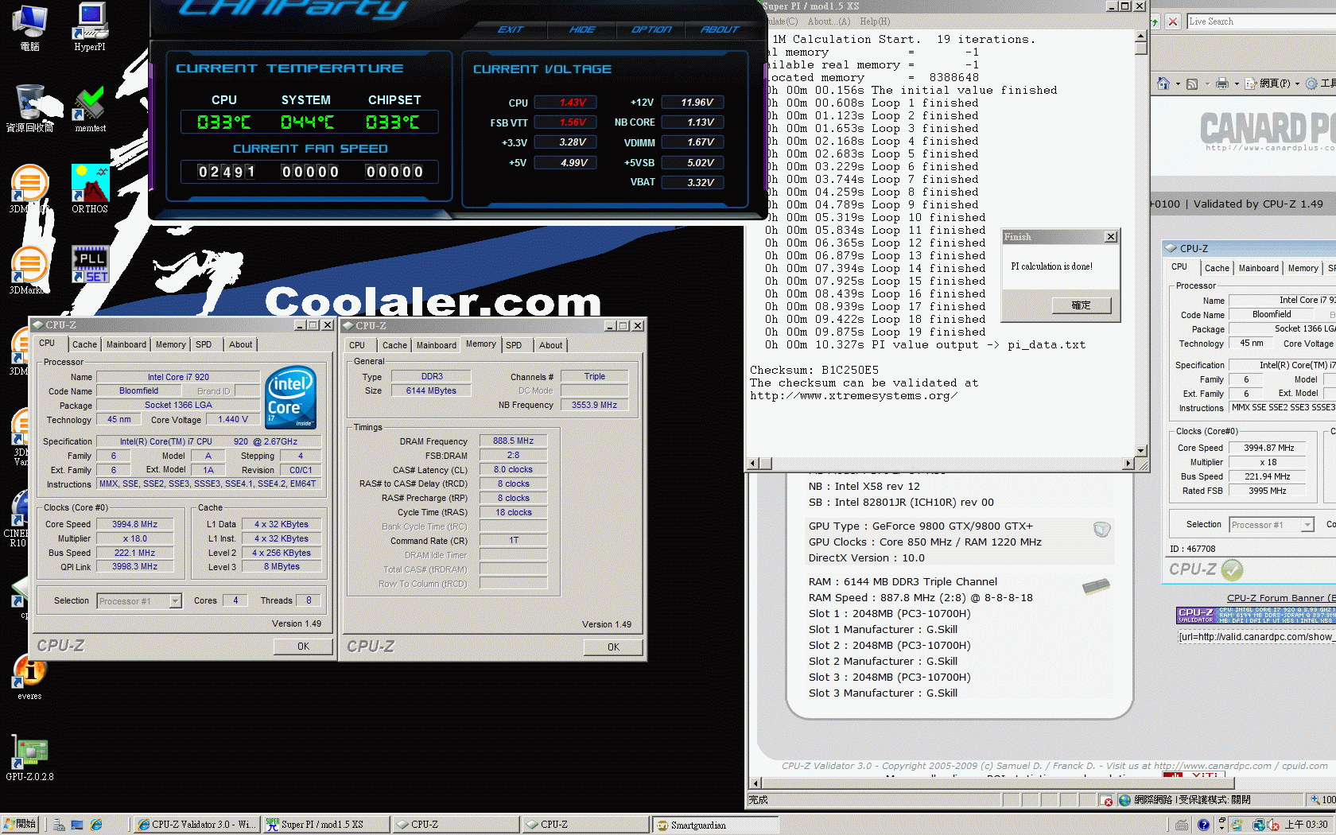Viewport: 1336px width, 835px height.
Task: Click browser horizontal scrollbar left arrow
Action: (755, 783)
